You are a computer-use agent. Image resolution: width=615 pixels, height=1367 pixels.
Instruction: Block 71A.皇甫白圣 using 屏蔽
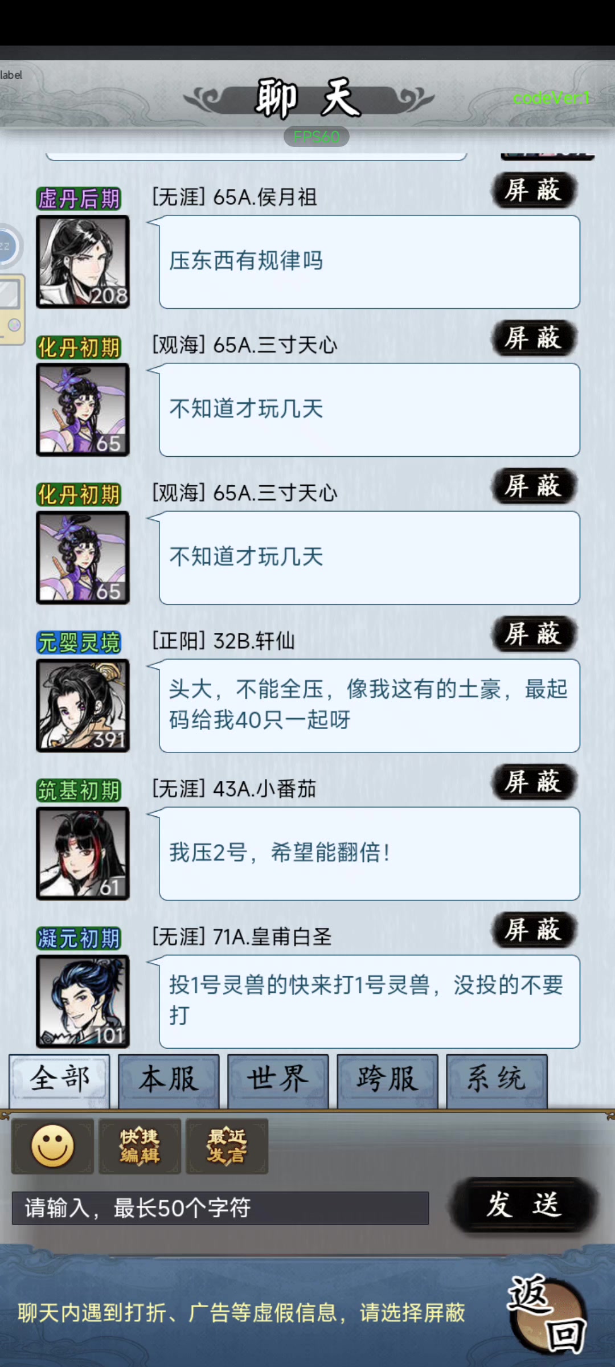tap(534, 930)
